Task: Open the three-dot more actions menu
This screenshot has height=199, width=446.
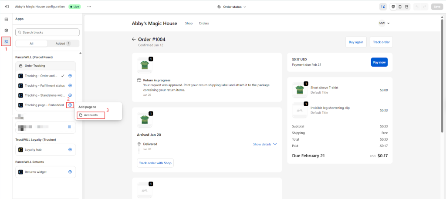Action: 89,7
